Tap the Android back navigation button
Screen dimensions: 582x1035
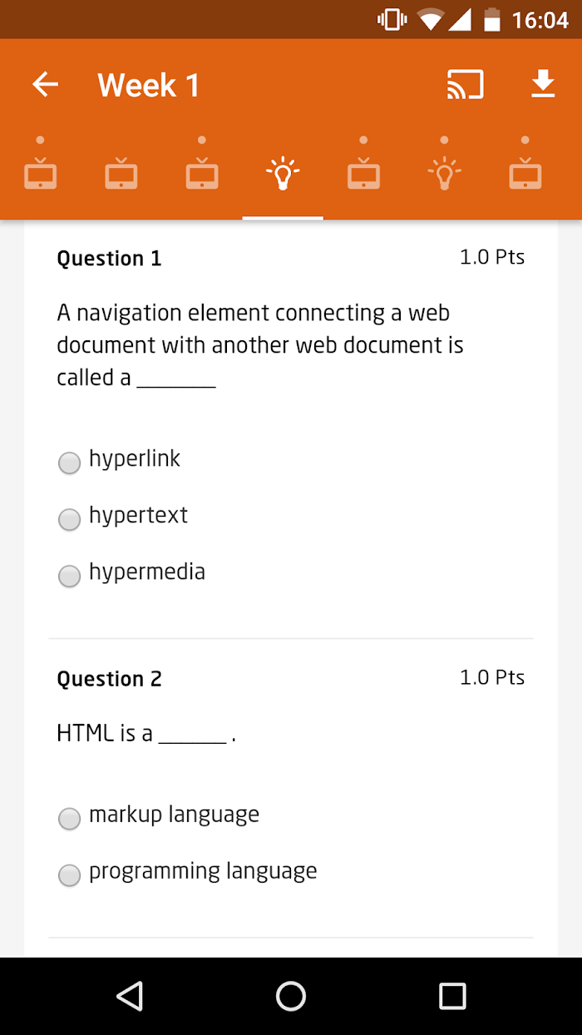130,995
